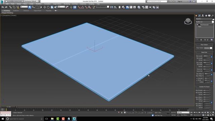Click the Perspective viewport label
This screenshot has height=121, width=215.
7,15
